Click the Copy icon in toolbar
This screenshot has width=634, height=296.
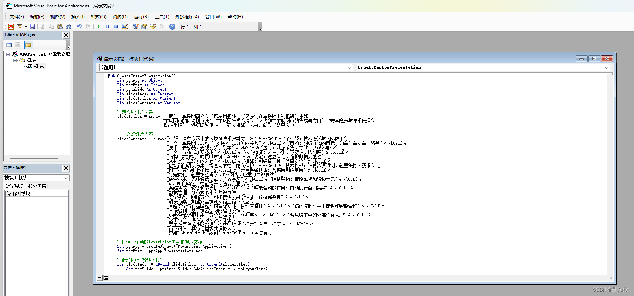pos(51,27)
